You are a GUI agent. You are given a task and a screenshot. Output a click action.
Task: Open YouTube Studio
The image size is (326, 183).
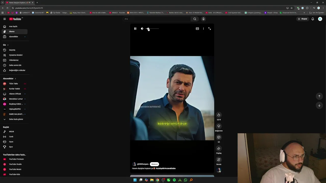click(14, 164)
